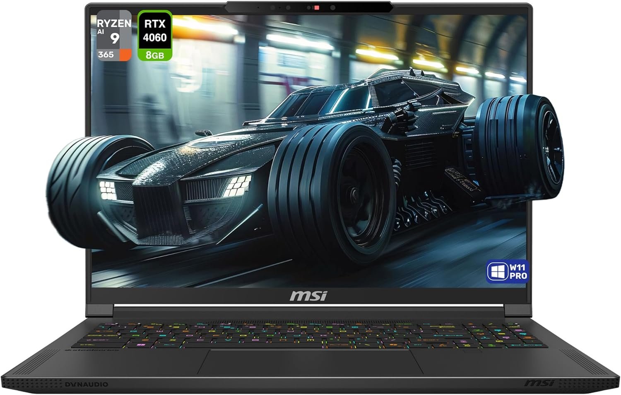Viewport: 621px width, 395px height.
Task: Click the car's right glowing headlight
Action: click(237, 184)
